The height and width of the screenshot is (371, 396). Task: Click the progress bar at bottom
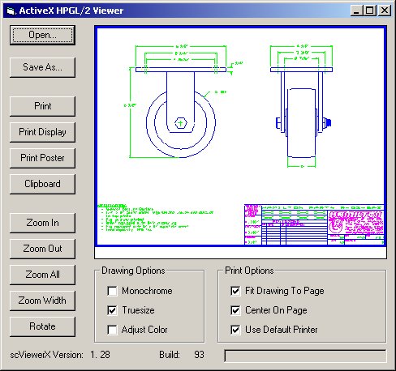click(305, 356)
